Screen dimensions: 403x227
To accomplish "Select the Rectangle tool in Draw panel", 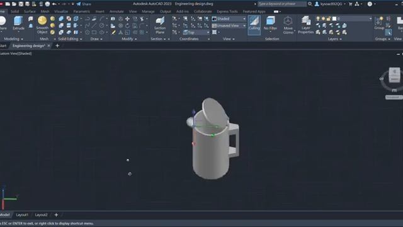I will (x=94, y=32).
